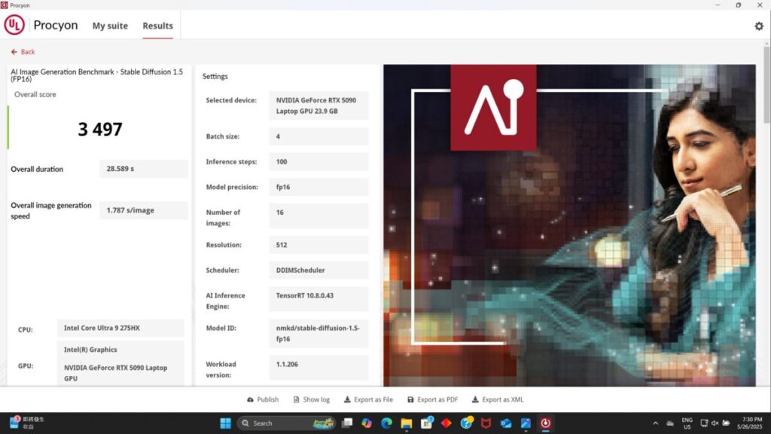Switch to the Results tab
Viewport: 771px width, 434px height.
tap(158, 26)
